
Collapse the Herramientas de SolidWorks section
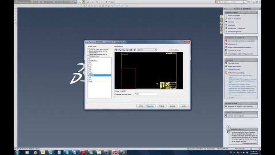coord(257,38)
